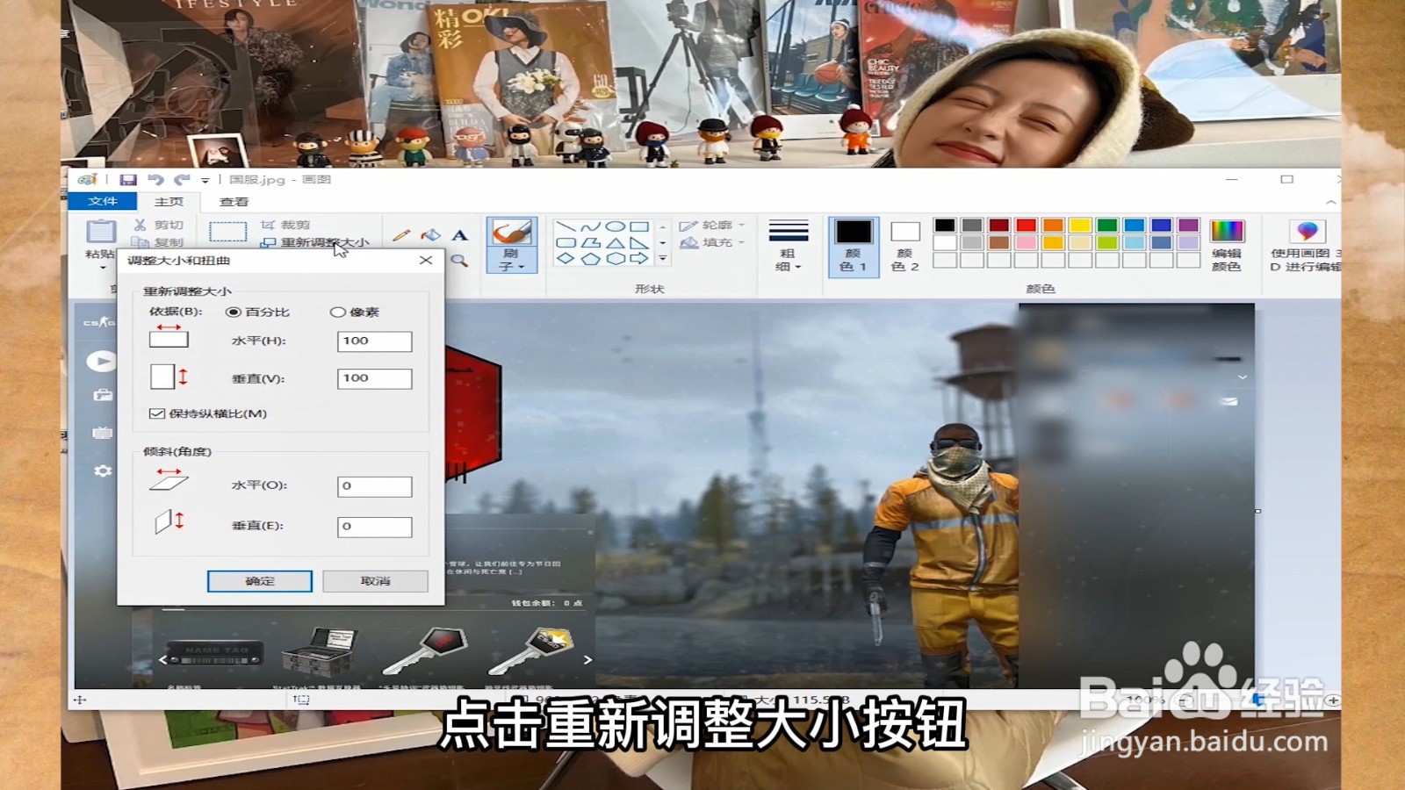
Task: Pick the brown color swatch
Action: [x=998, y=242]
